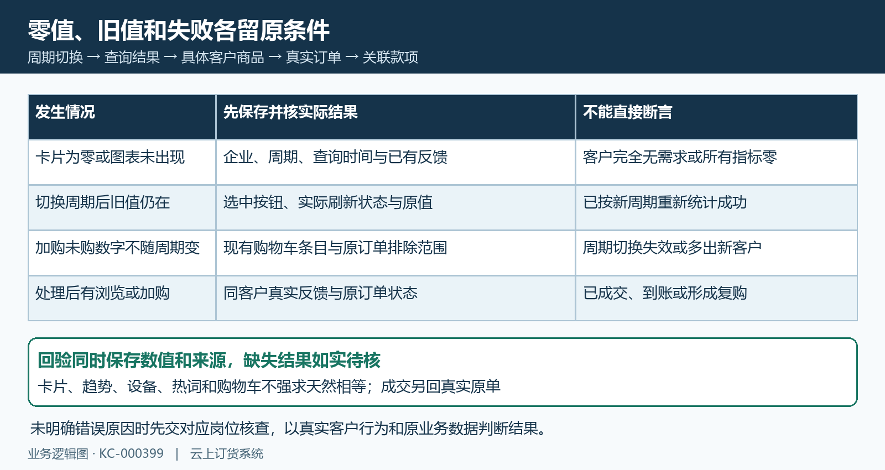Screen dimensions: 885x470
Task: Click the footer label 业务逻辑图 · KC-000399
Action: coord(96,454)
